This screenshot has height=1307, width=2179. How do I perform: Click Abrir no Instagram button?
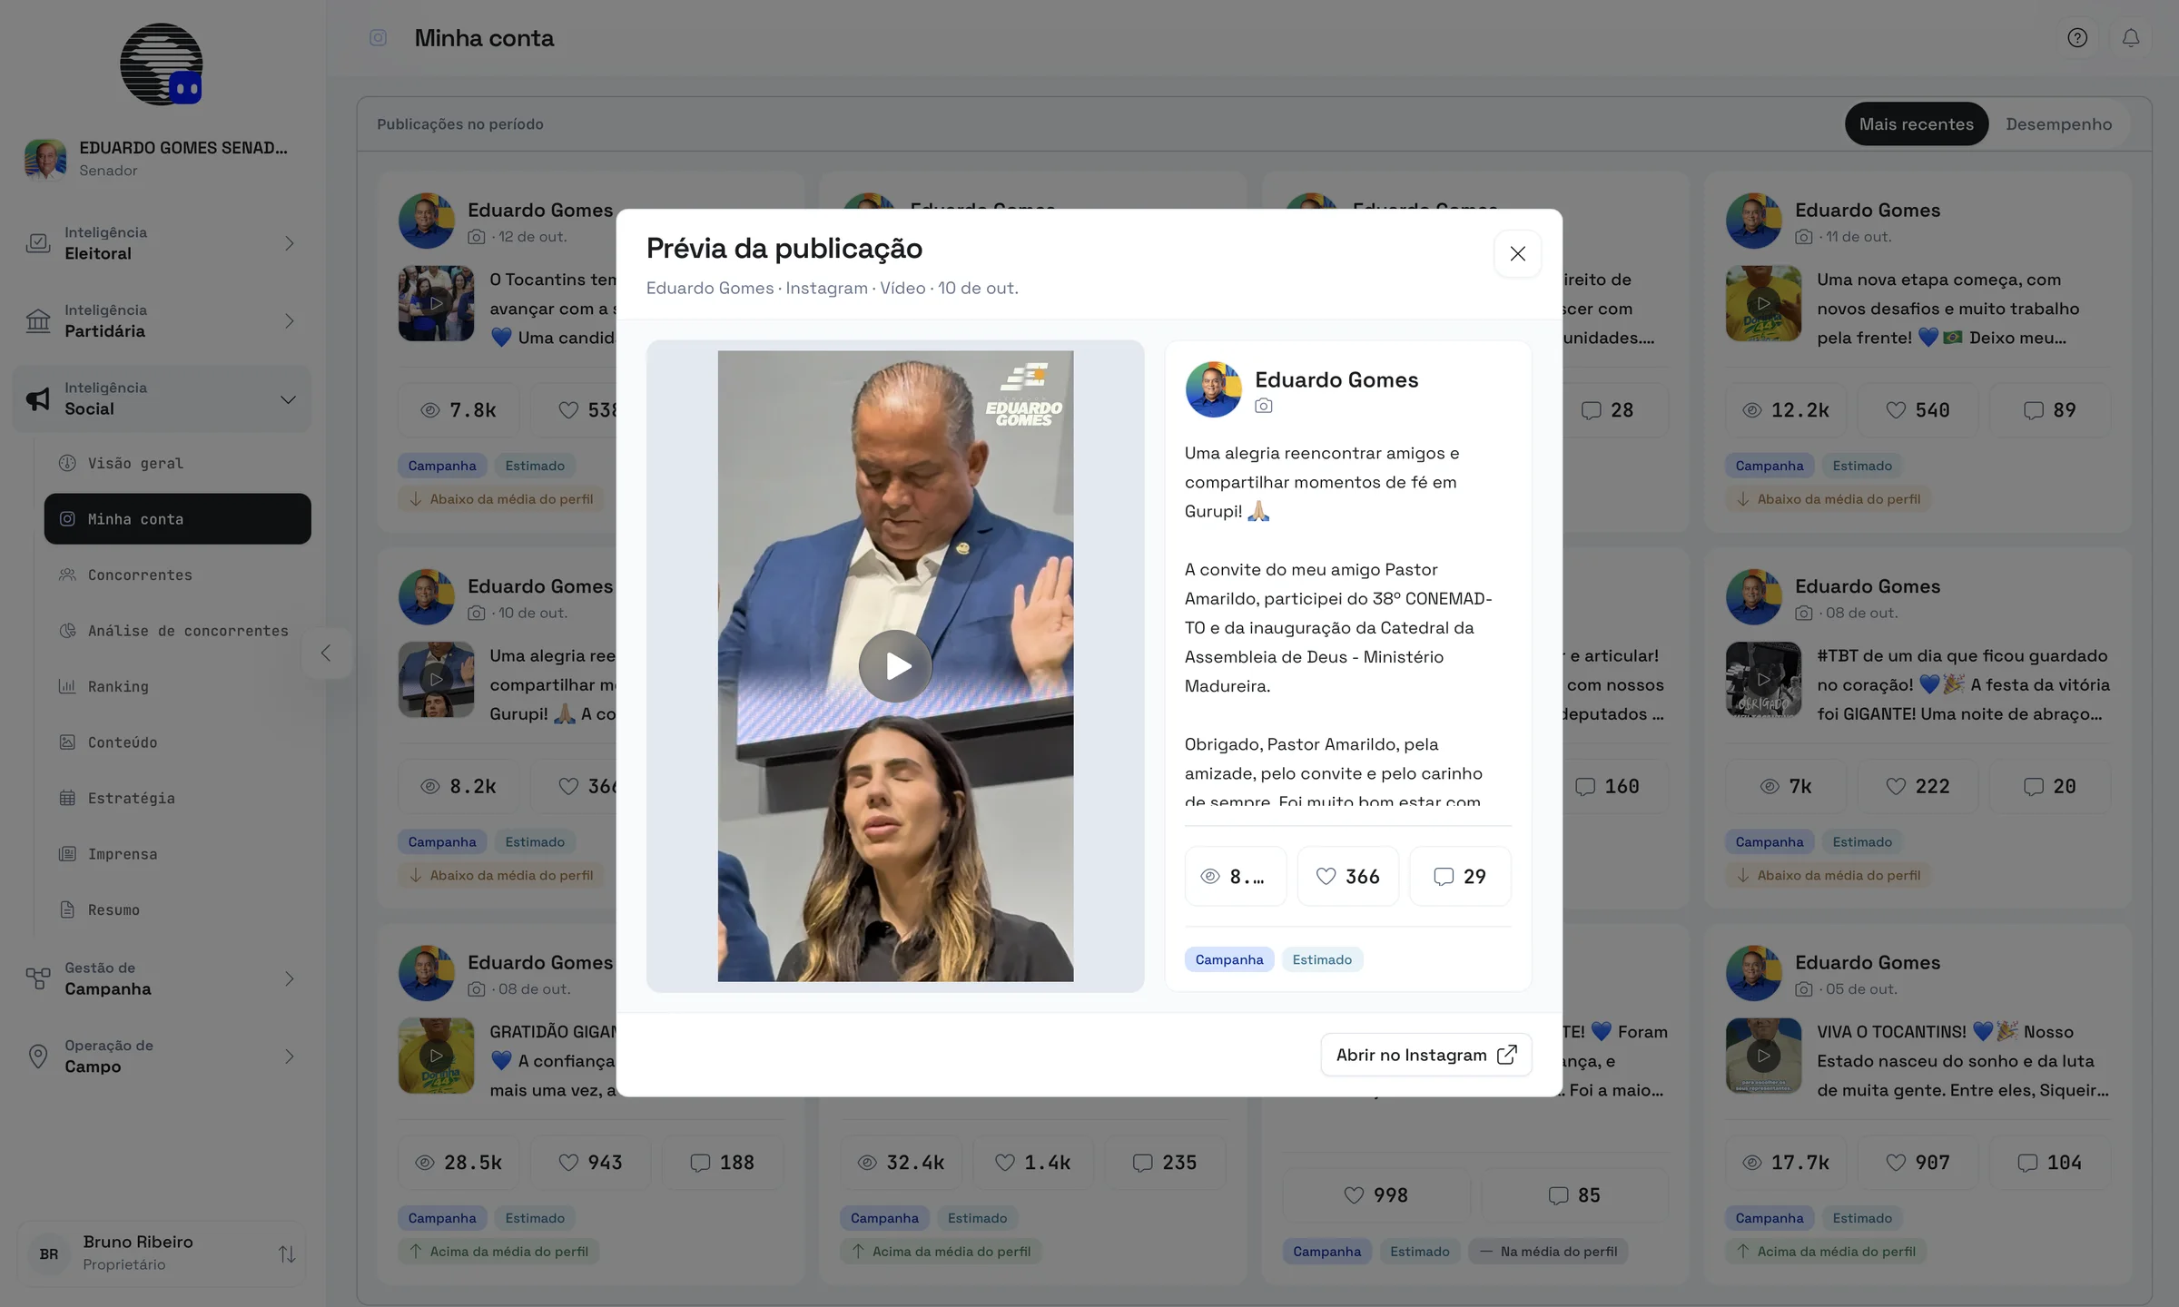pyautogui.click(x=1425, y=1055)
